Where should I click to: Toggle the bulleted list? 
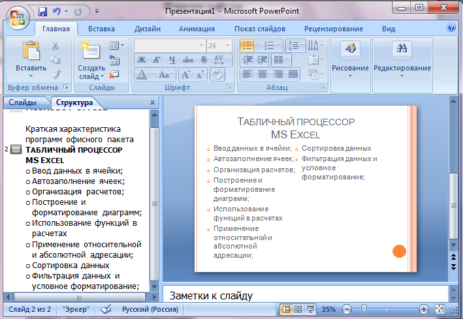[x=247, y=46]
